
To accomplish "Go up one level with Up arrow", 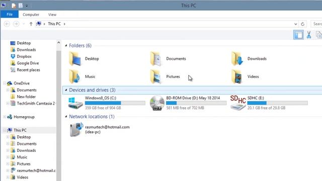I will 31,24.
